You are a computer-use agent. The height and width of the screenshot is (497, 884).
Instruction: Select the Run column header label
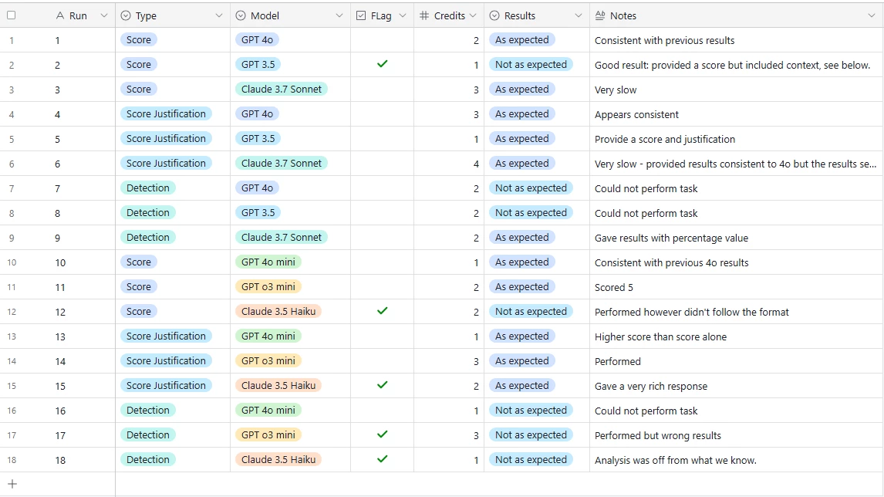click(78, 15)
